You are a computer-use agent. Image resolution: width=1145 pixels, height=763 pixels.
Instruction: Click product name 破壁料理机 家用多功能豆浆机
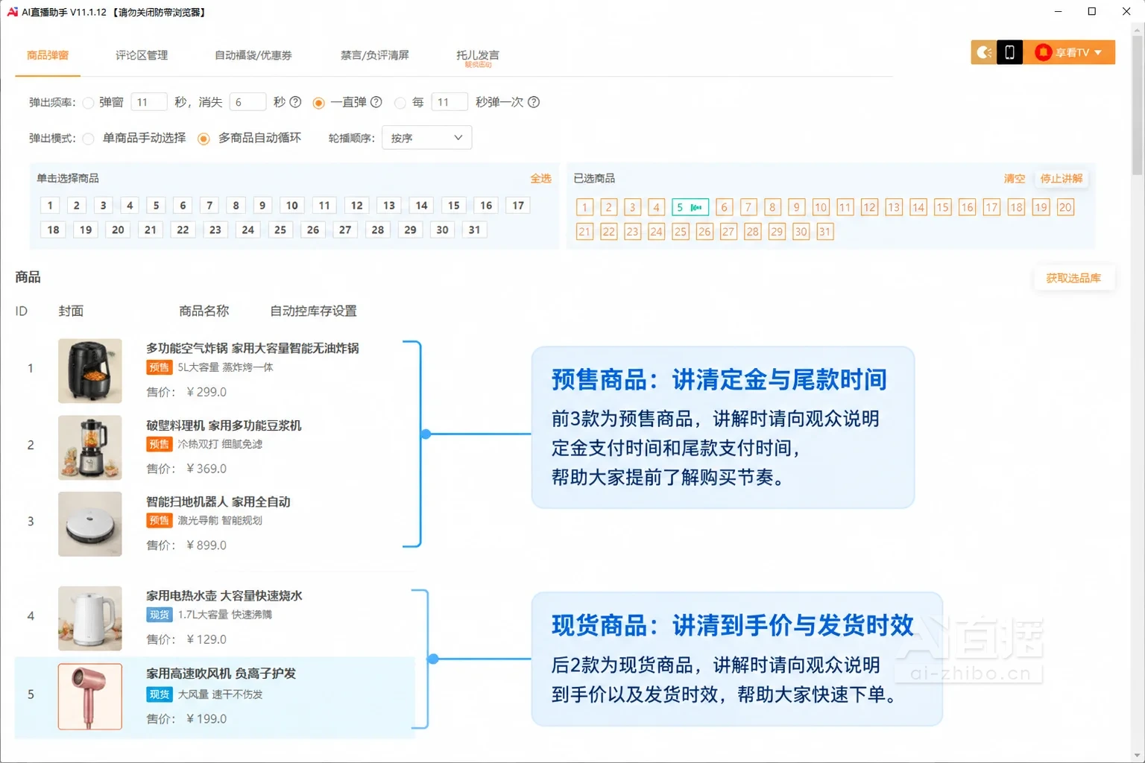224,425
